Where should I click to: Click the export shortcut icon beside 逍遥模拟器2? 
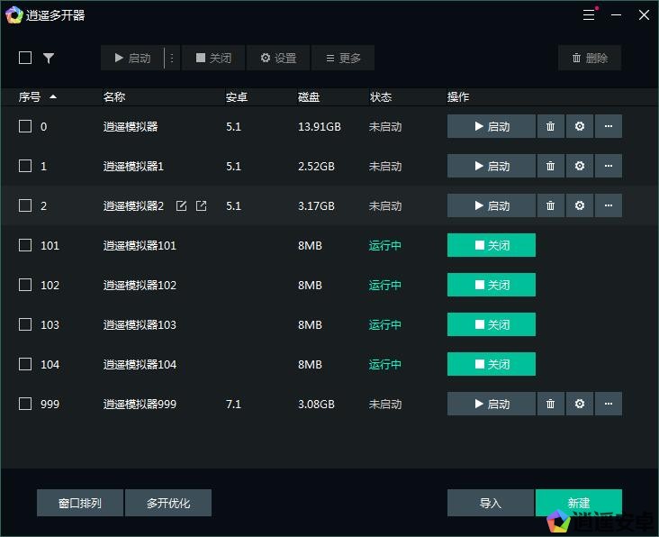click(x=201, y=205)
